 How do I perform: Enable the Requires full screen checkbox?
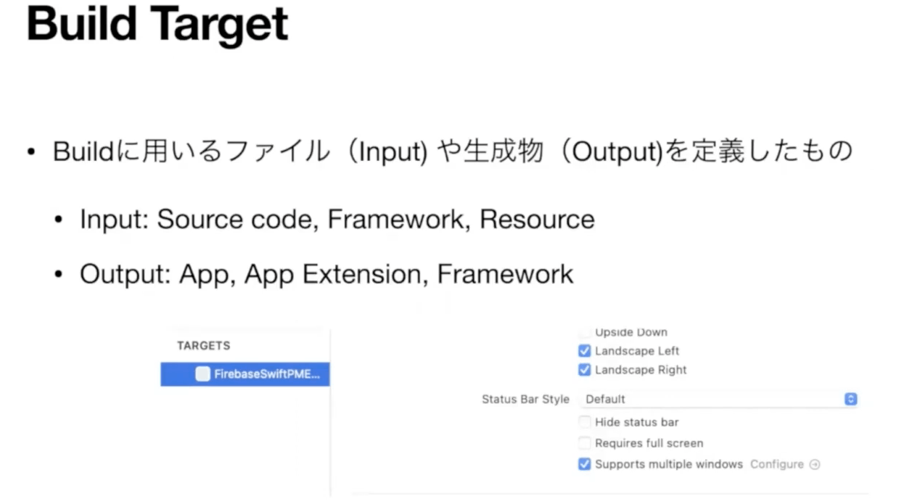(585, 443)
